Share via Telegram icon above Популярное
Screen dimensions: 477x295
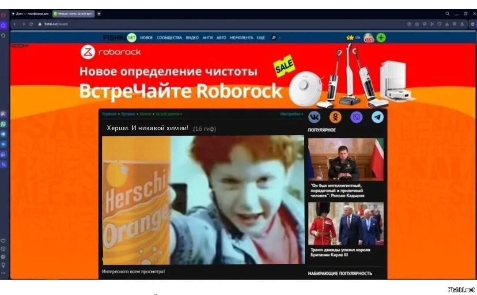click(378, 117)
